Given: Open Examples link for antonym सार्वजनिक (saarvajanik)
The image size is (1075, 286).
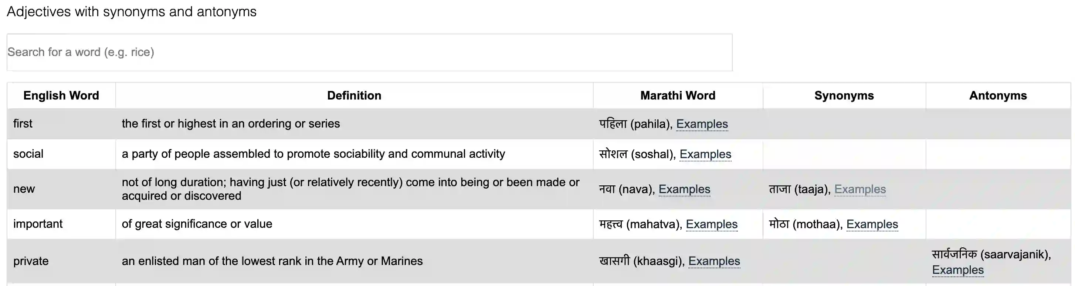Looking at the screenshot, I should [958, 270].
